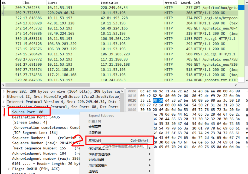Select packet 498 to 117.21.180.83

(x=119, y=59)
